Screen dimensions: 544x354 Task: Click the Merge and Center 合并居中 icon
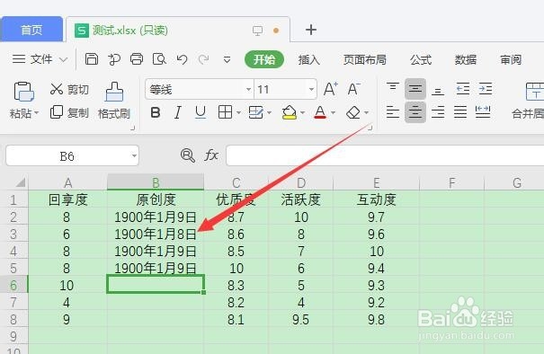pyautogui.click(x=534, y=92)
